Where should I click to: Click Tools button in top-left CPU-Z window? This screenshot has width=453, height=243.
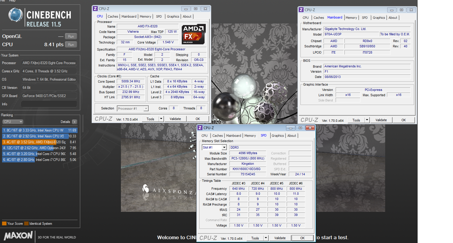[150, 119]
